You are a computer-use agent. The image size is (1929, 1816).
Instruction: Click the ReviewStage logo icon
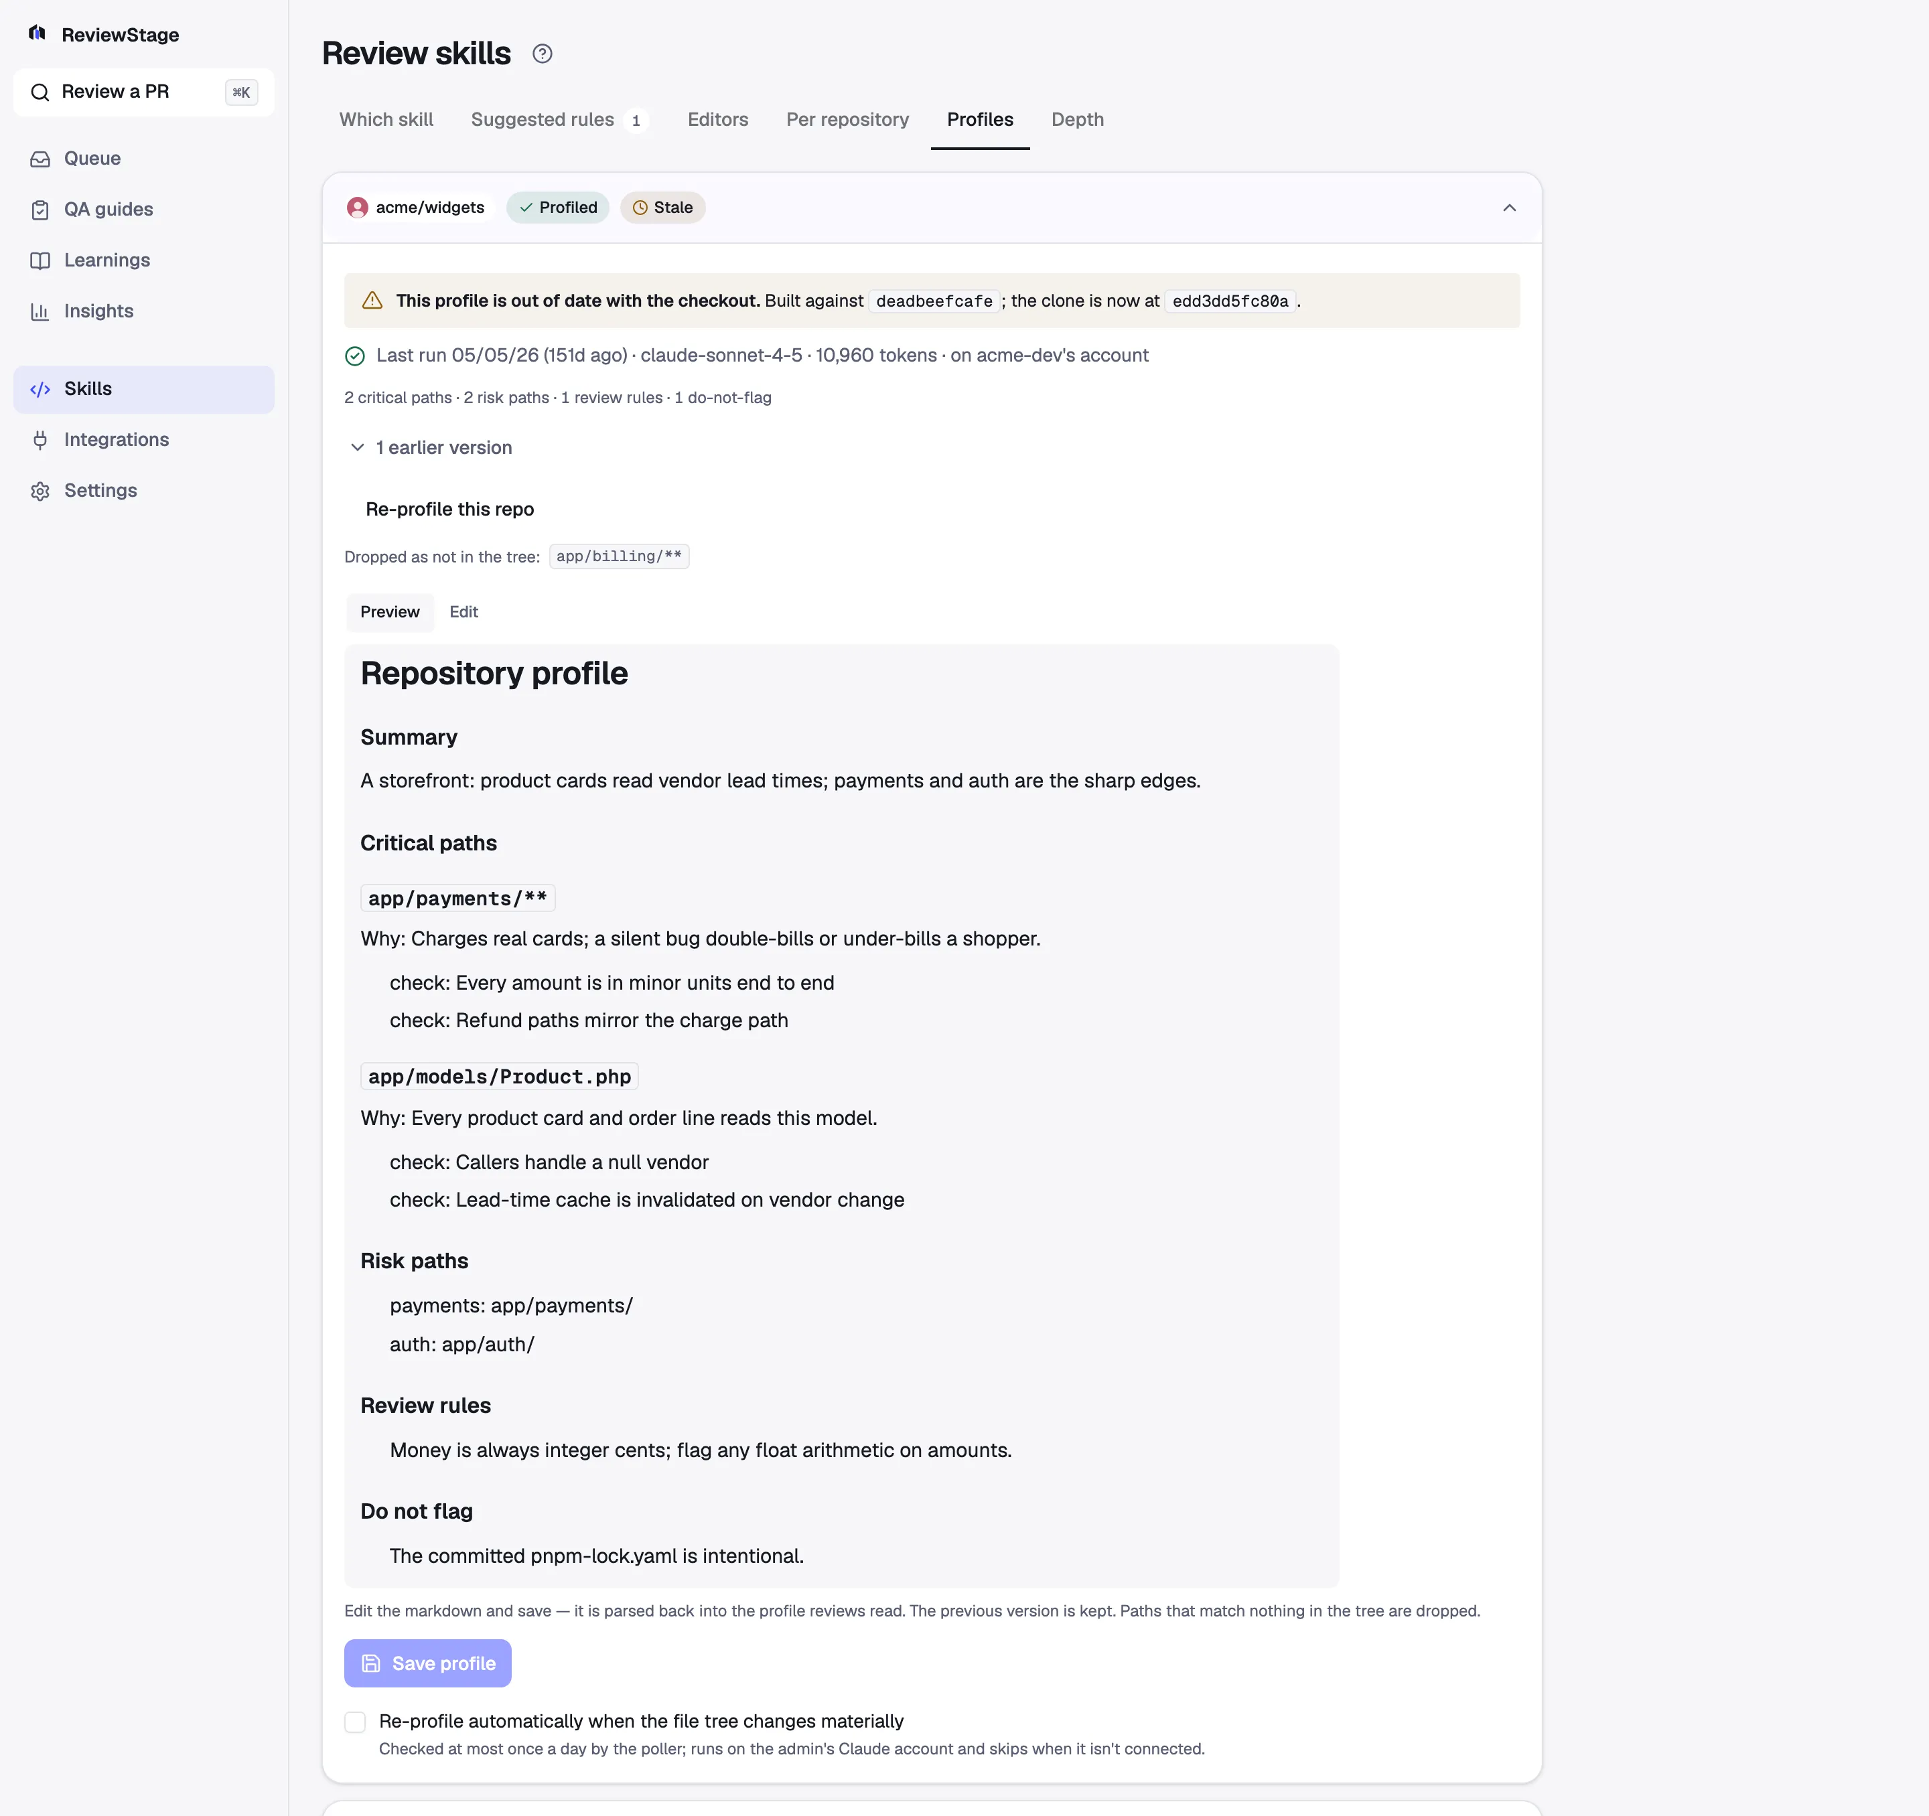(37, 33)
